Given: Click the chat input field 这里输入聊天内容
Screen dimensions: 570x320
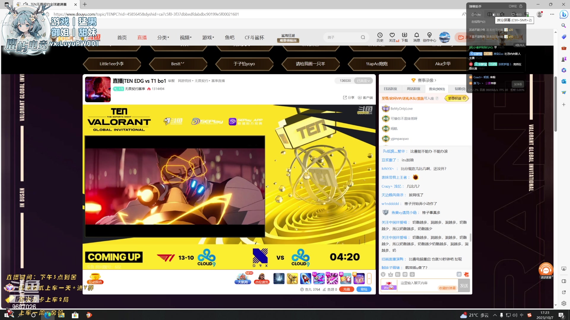Looking at the screenshot, I should pyautogui.click(x=427, y=285).
